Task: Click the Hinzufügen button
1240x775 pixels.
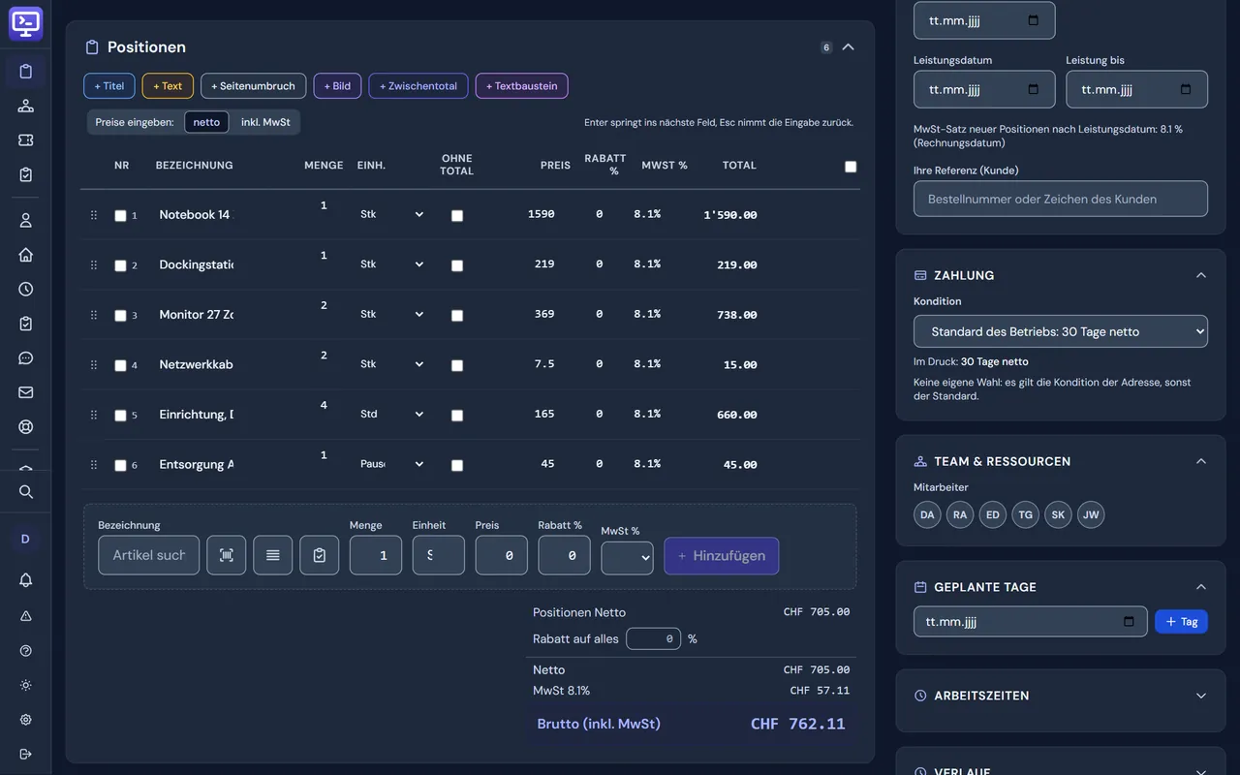Action: (x=722, y=556)
